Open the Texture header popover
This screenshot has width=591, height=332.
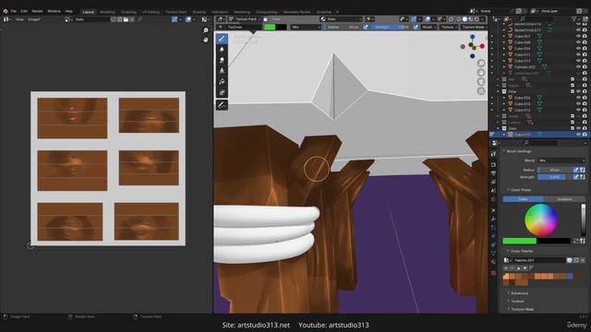tap(449, 27)
